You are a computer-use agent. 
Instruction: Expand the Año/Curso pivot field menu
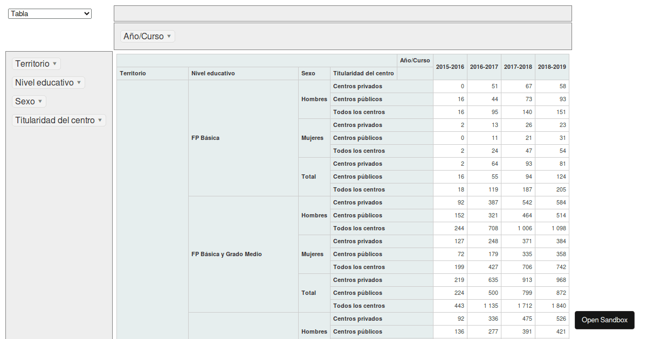147,36
